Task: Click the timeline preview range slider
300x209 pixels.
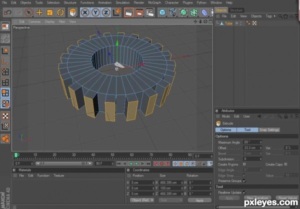Action: (x=64, y=163)
